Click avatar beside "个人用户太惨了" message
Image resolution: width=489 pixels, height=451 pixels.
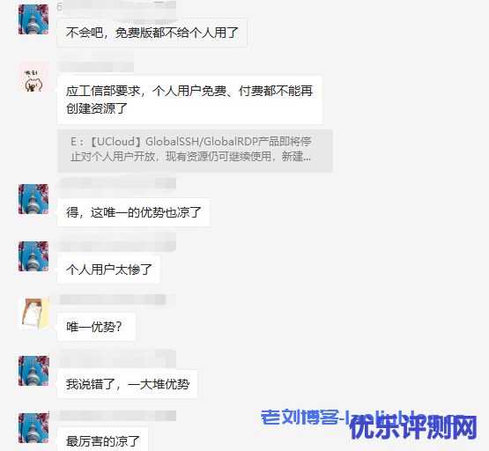tap(33, 255)
